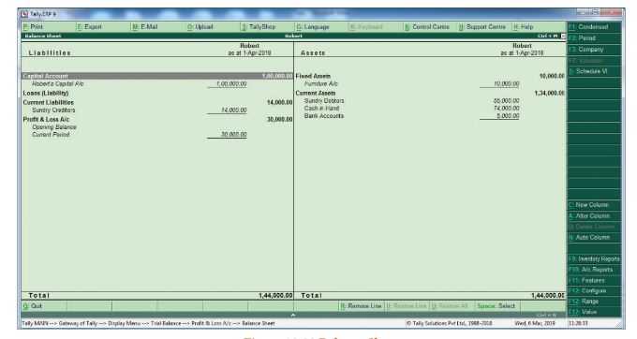637x339 pixels.
Task: Click Remove Line at the bottom
Action: point(362,306)
